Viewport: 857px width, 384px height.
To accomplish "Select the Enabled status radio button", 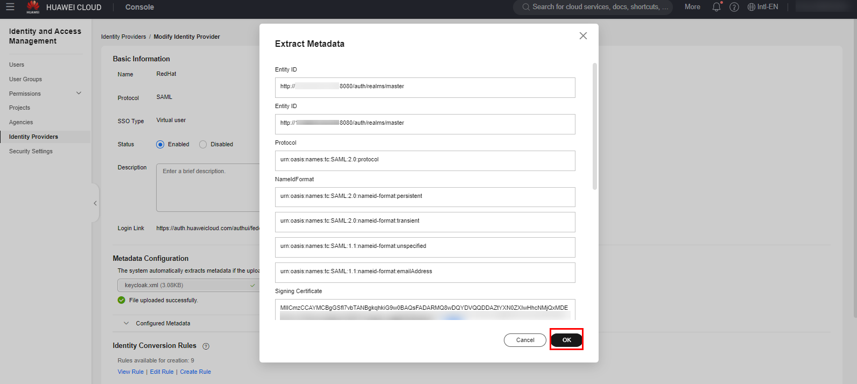I will point(160,145).
